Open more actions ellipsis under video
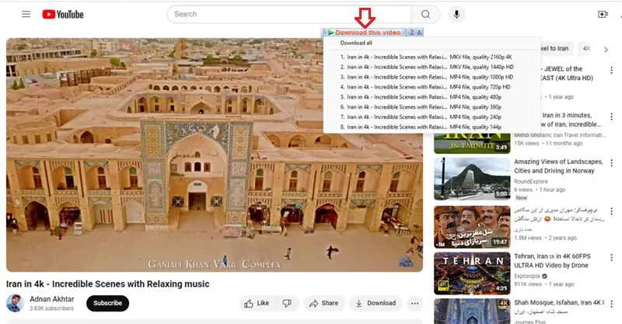Screen dimensions: 622x324 coord(414,303)
